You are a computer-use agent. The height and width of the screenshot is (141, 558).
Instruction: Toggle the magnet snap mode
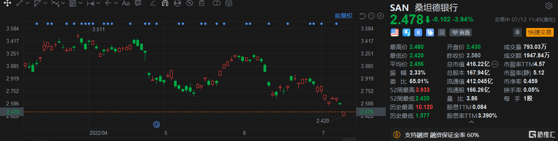pos(165,4)
